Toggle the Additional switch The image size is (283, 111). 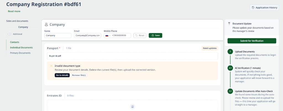point(9,34)
